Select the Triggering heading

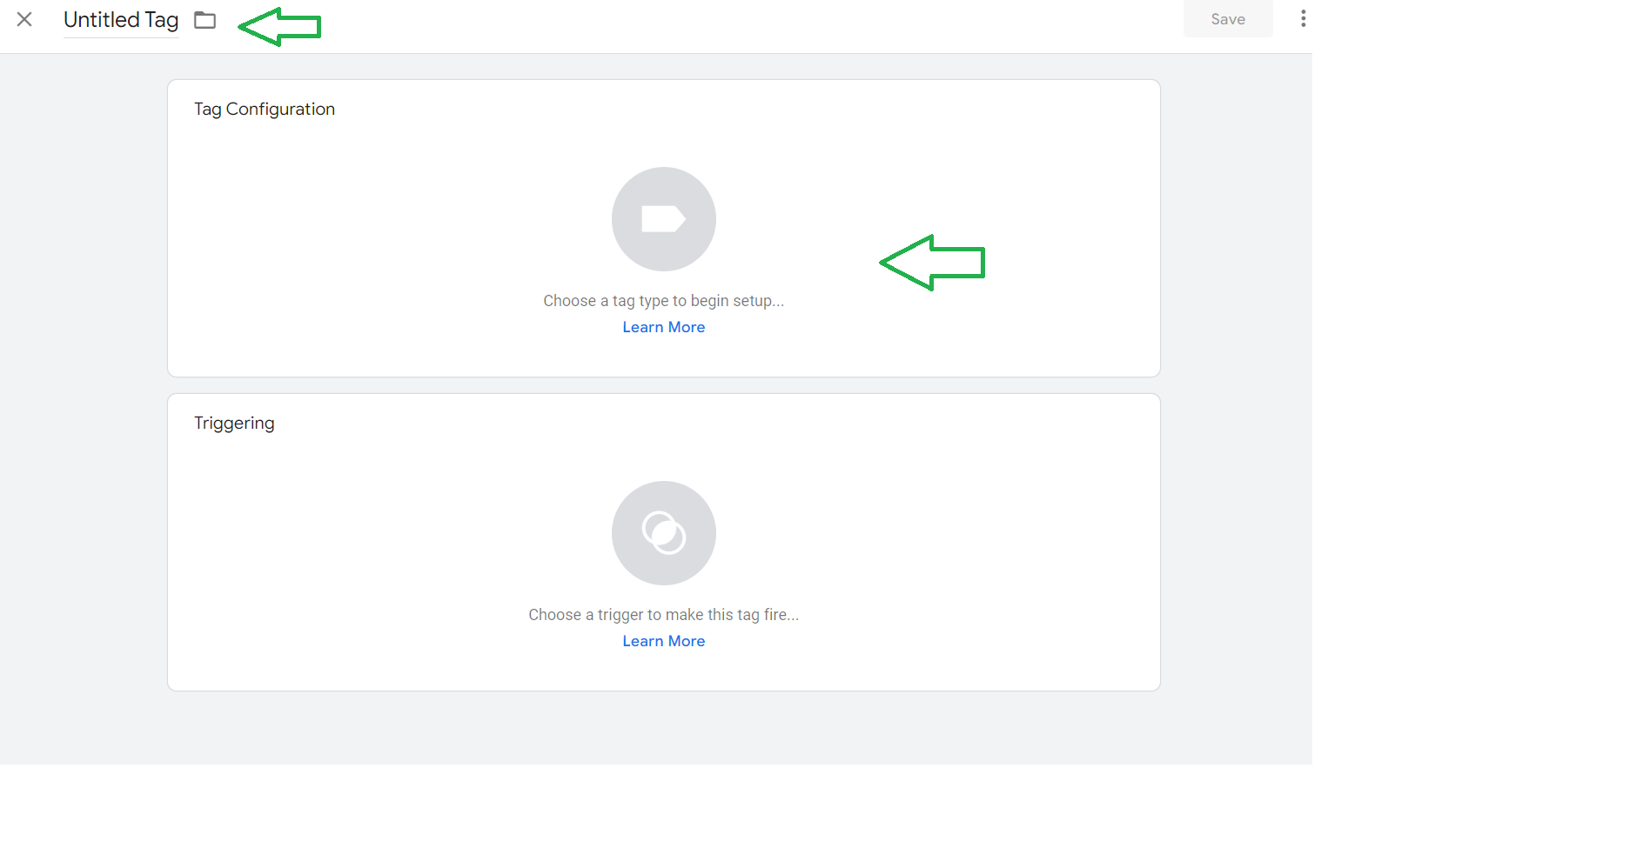(x=234, y=424)
